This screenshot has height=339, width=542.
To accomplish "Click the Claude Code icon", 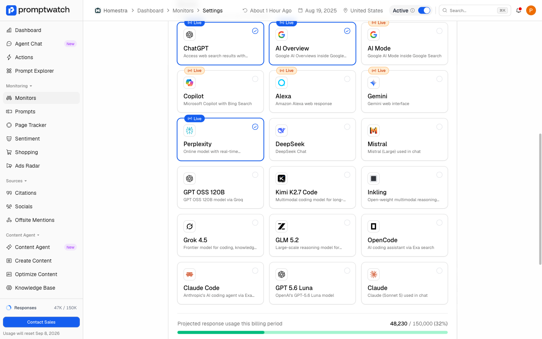I will [x=189, y=274].
